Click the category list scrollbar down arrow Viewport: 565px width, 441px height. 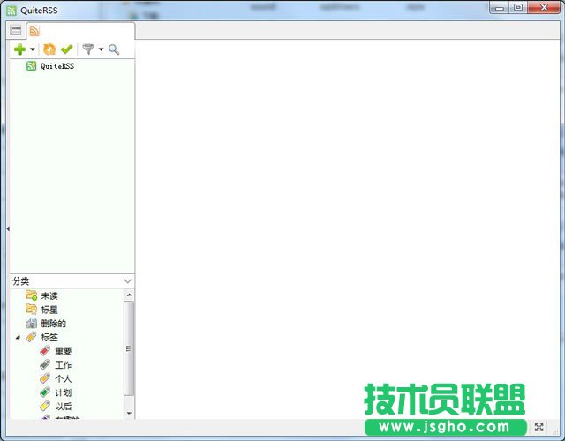[x=129, y=413]
